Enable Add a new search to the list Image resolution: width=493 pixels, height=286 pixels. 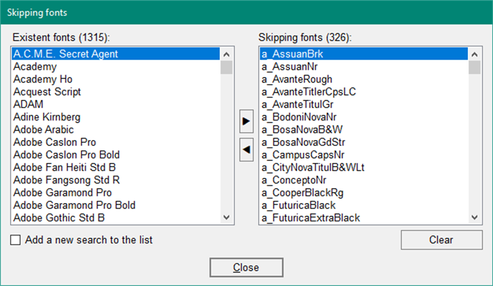click(x=15, y=240)
